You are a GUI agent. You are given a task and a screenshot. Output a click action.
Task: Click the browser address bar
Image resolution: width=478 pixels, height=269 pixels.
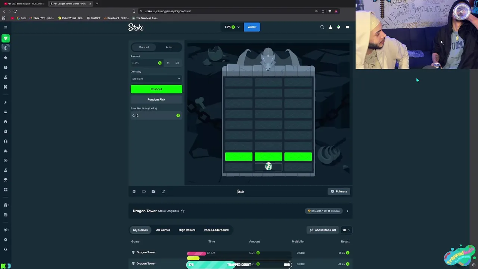228,11
